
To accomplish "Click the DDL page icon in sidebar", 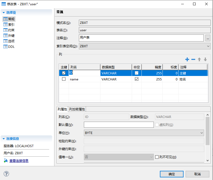I will (6, 47).
